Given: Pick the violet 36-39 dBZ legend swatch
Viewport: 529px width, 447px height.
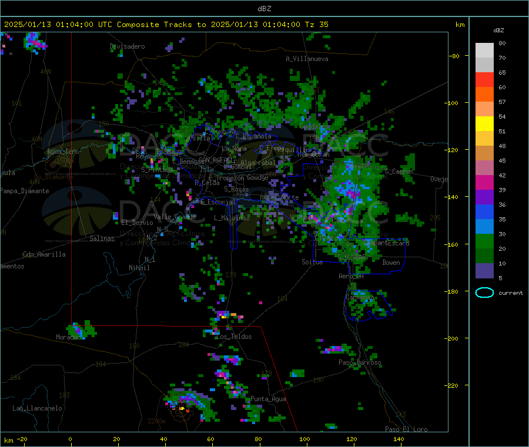Looking at the screenshot, I should [484, 197].
